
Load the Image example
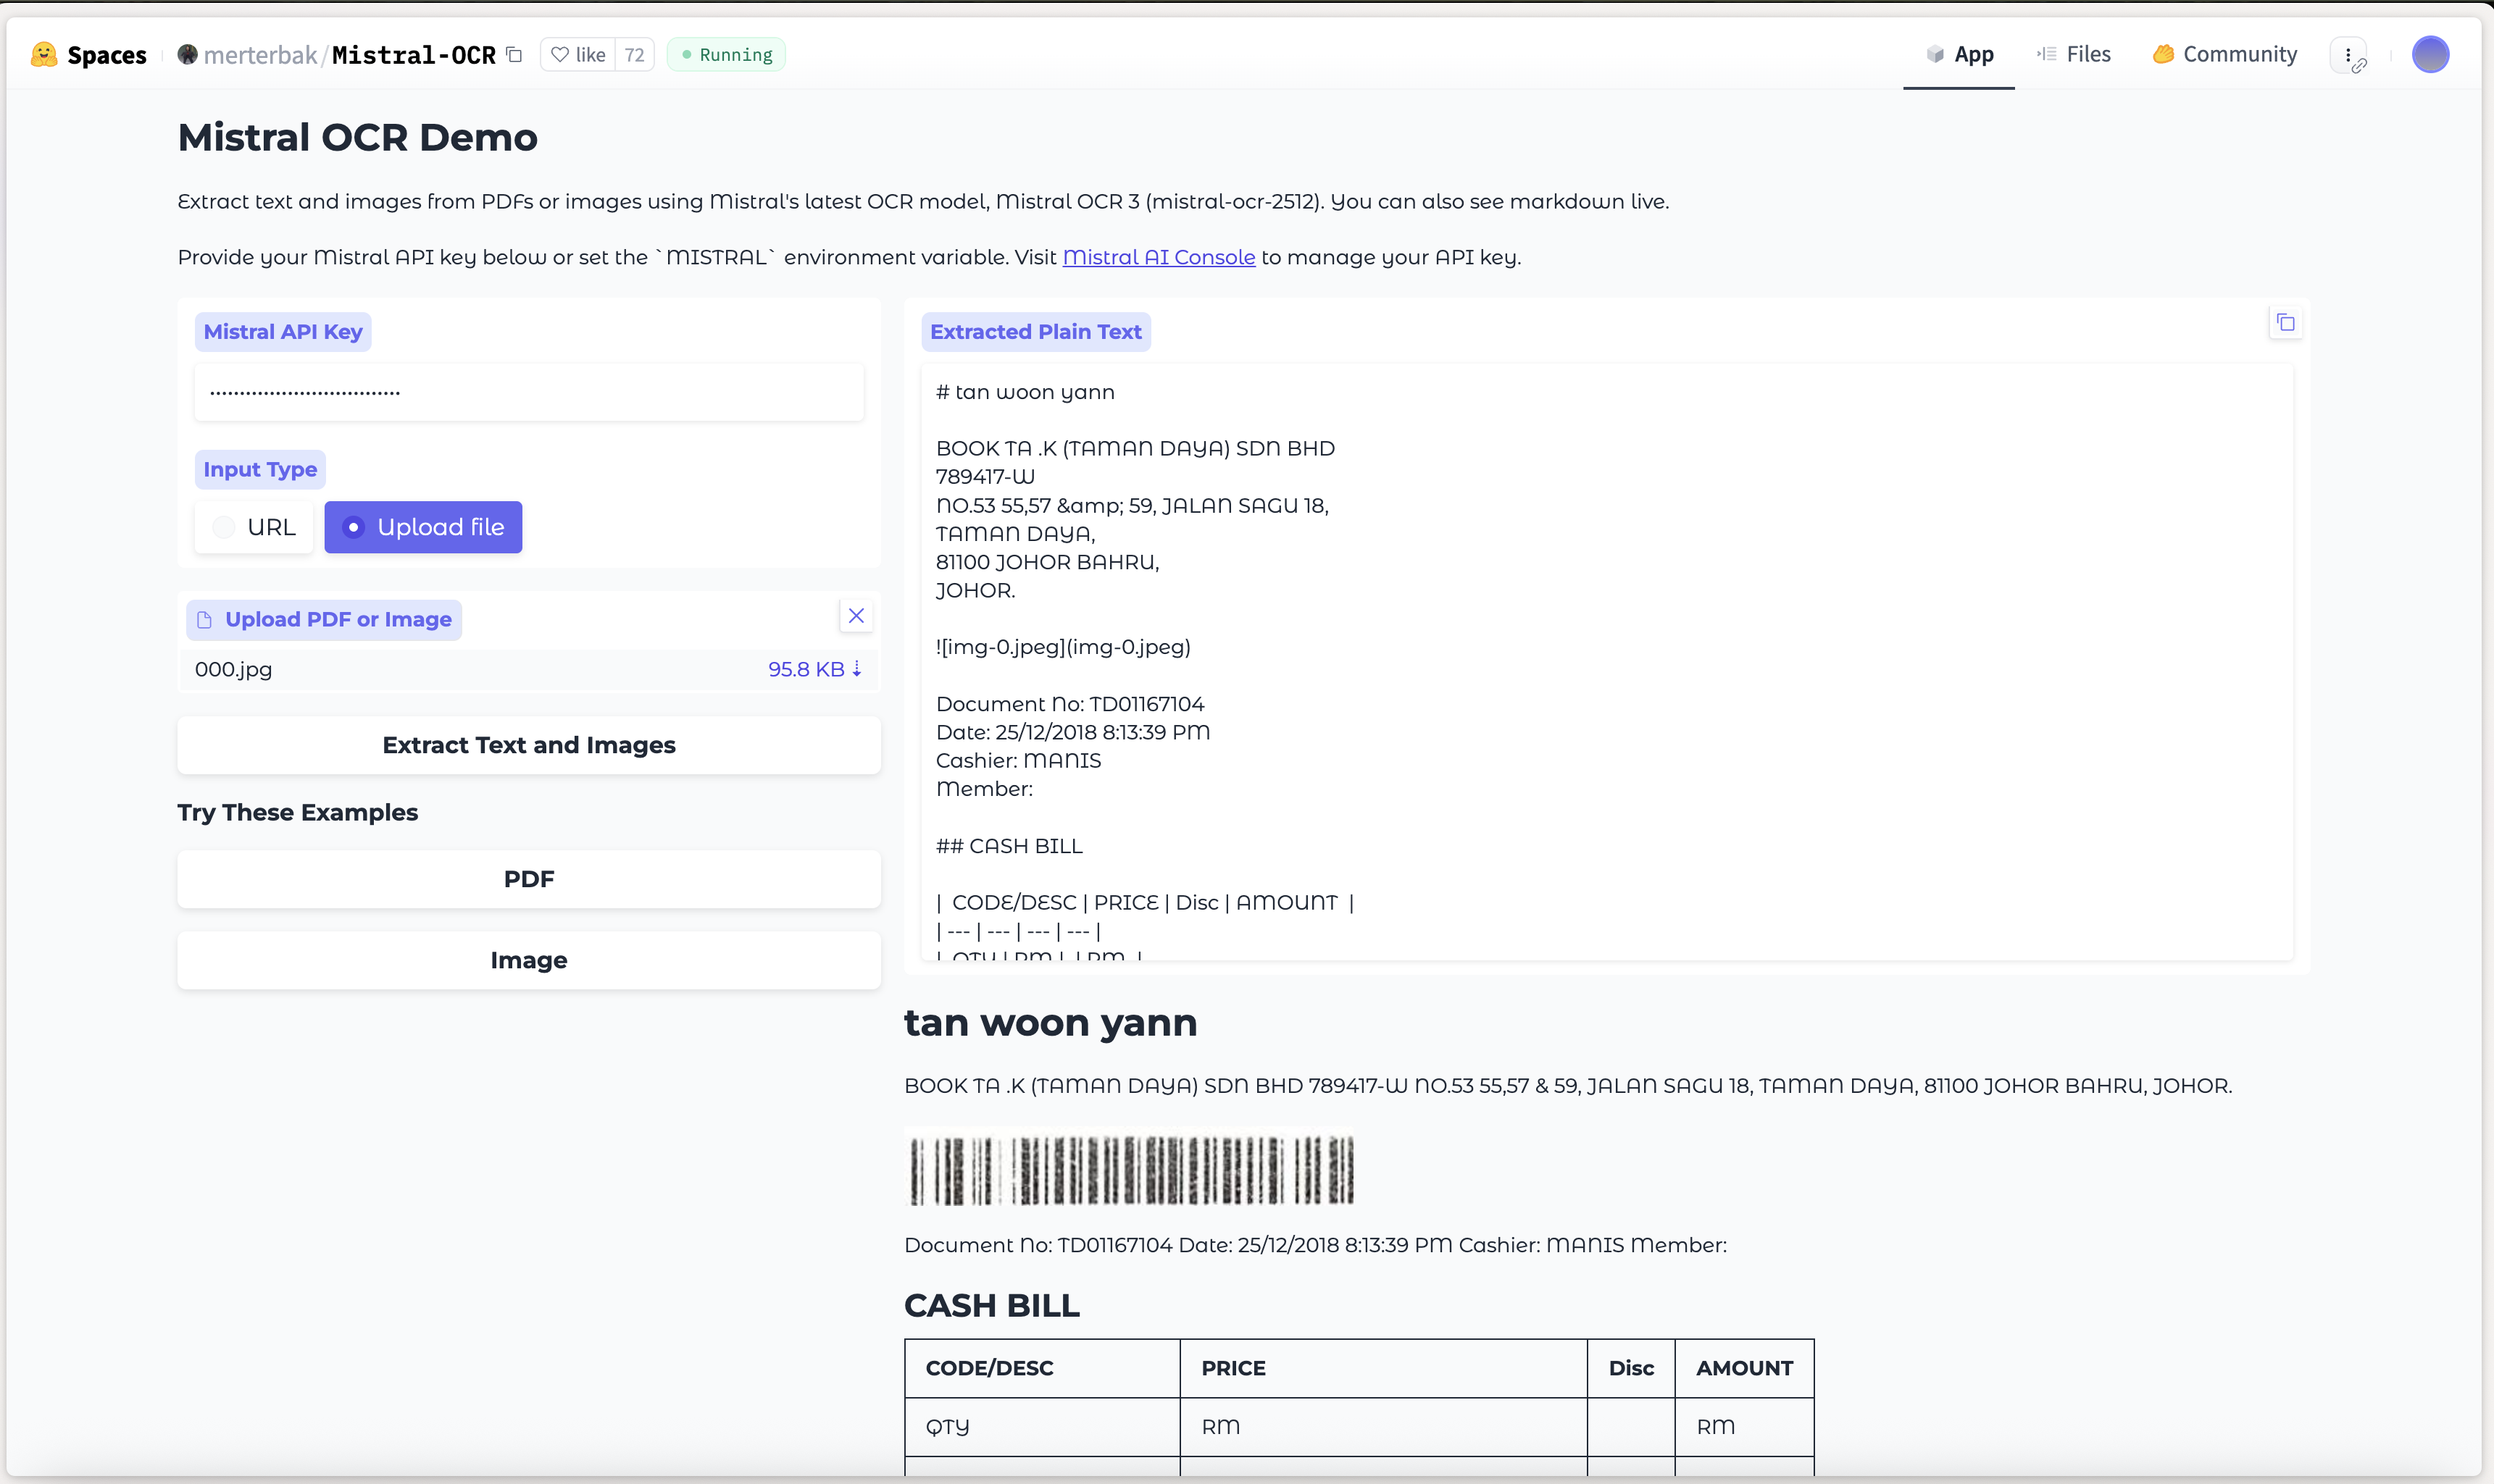(x=528, y=960)
